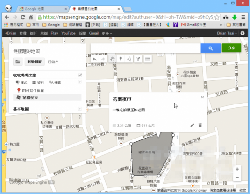Open the Google bookmarks folder
250x194 pixels.
pos(51,25)
